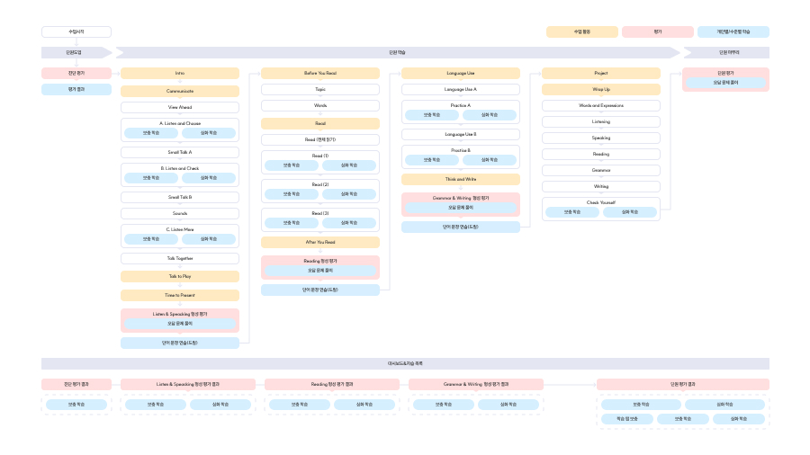Select the Topic step box
The image size is (810, 455).
(x=320, y=90)
